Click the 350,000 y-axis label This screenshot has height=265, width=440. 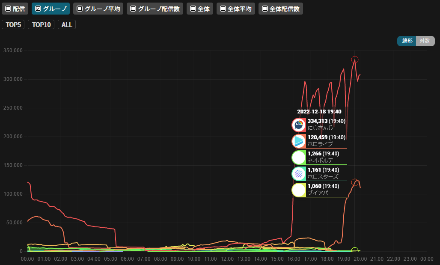coord(13,51)
